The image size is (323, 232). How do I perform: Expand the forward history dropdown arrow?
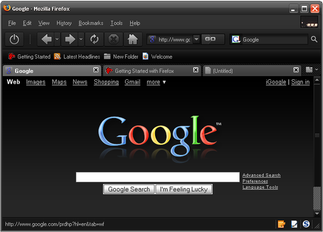click(81, 39)
